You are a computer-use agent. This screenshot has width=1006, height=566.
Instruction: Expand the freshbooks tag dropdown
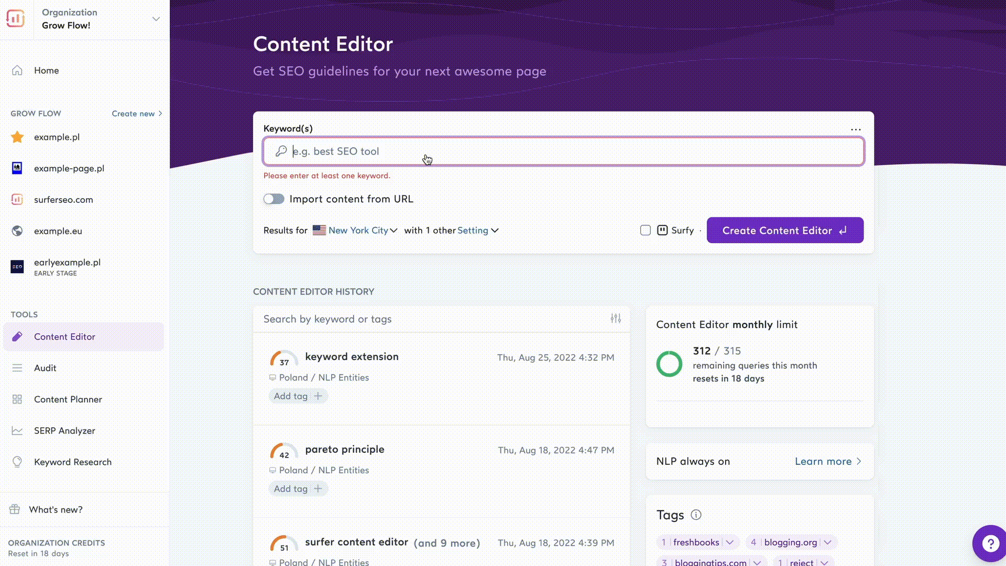click(730, 542)
